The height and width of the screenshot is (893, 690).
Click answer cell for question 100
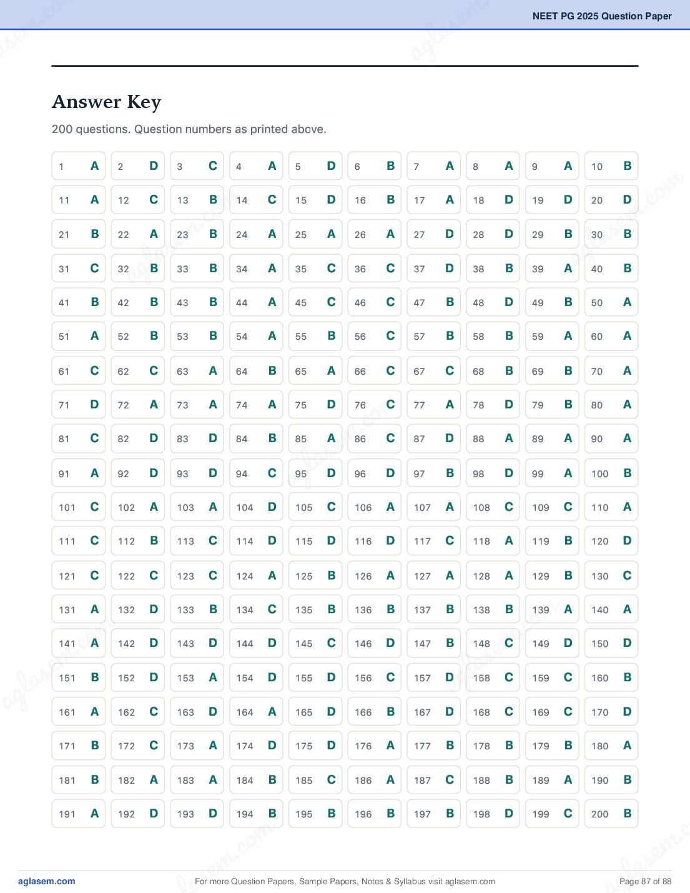[x=611, y=473]
